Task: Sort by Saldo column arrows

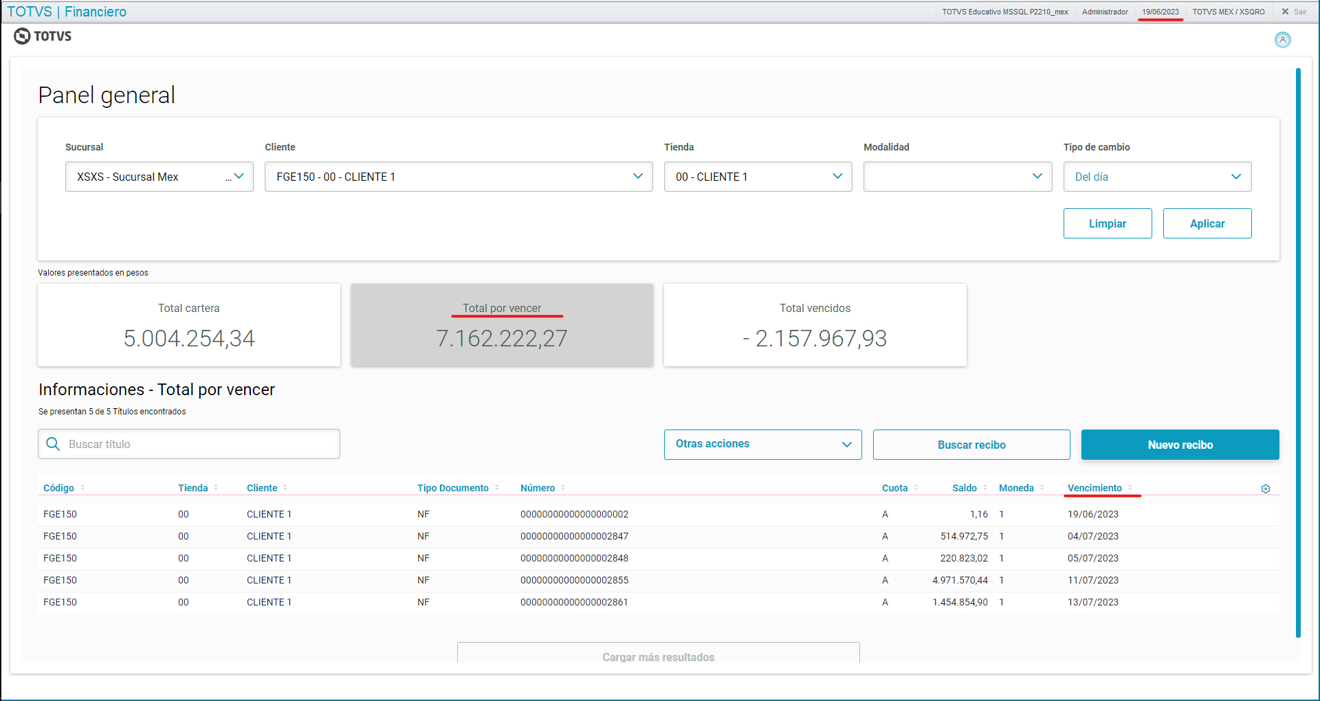Action: (985, 487)
